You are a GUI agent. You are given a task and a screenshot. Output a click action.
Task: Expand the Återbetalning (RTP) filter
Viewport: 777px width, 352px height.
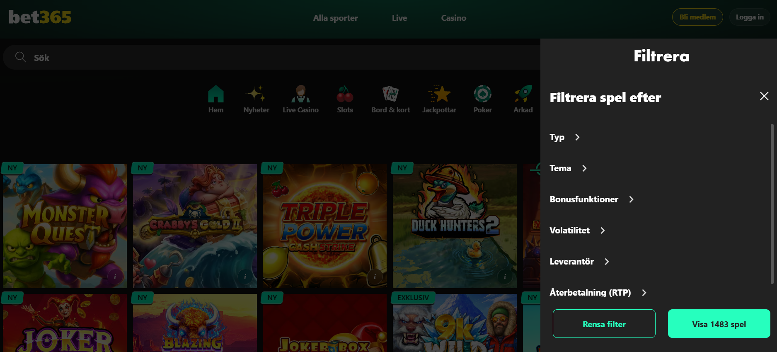[x=598, y=293]
